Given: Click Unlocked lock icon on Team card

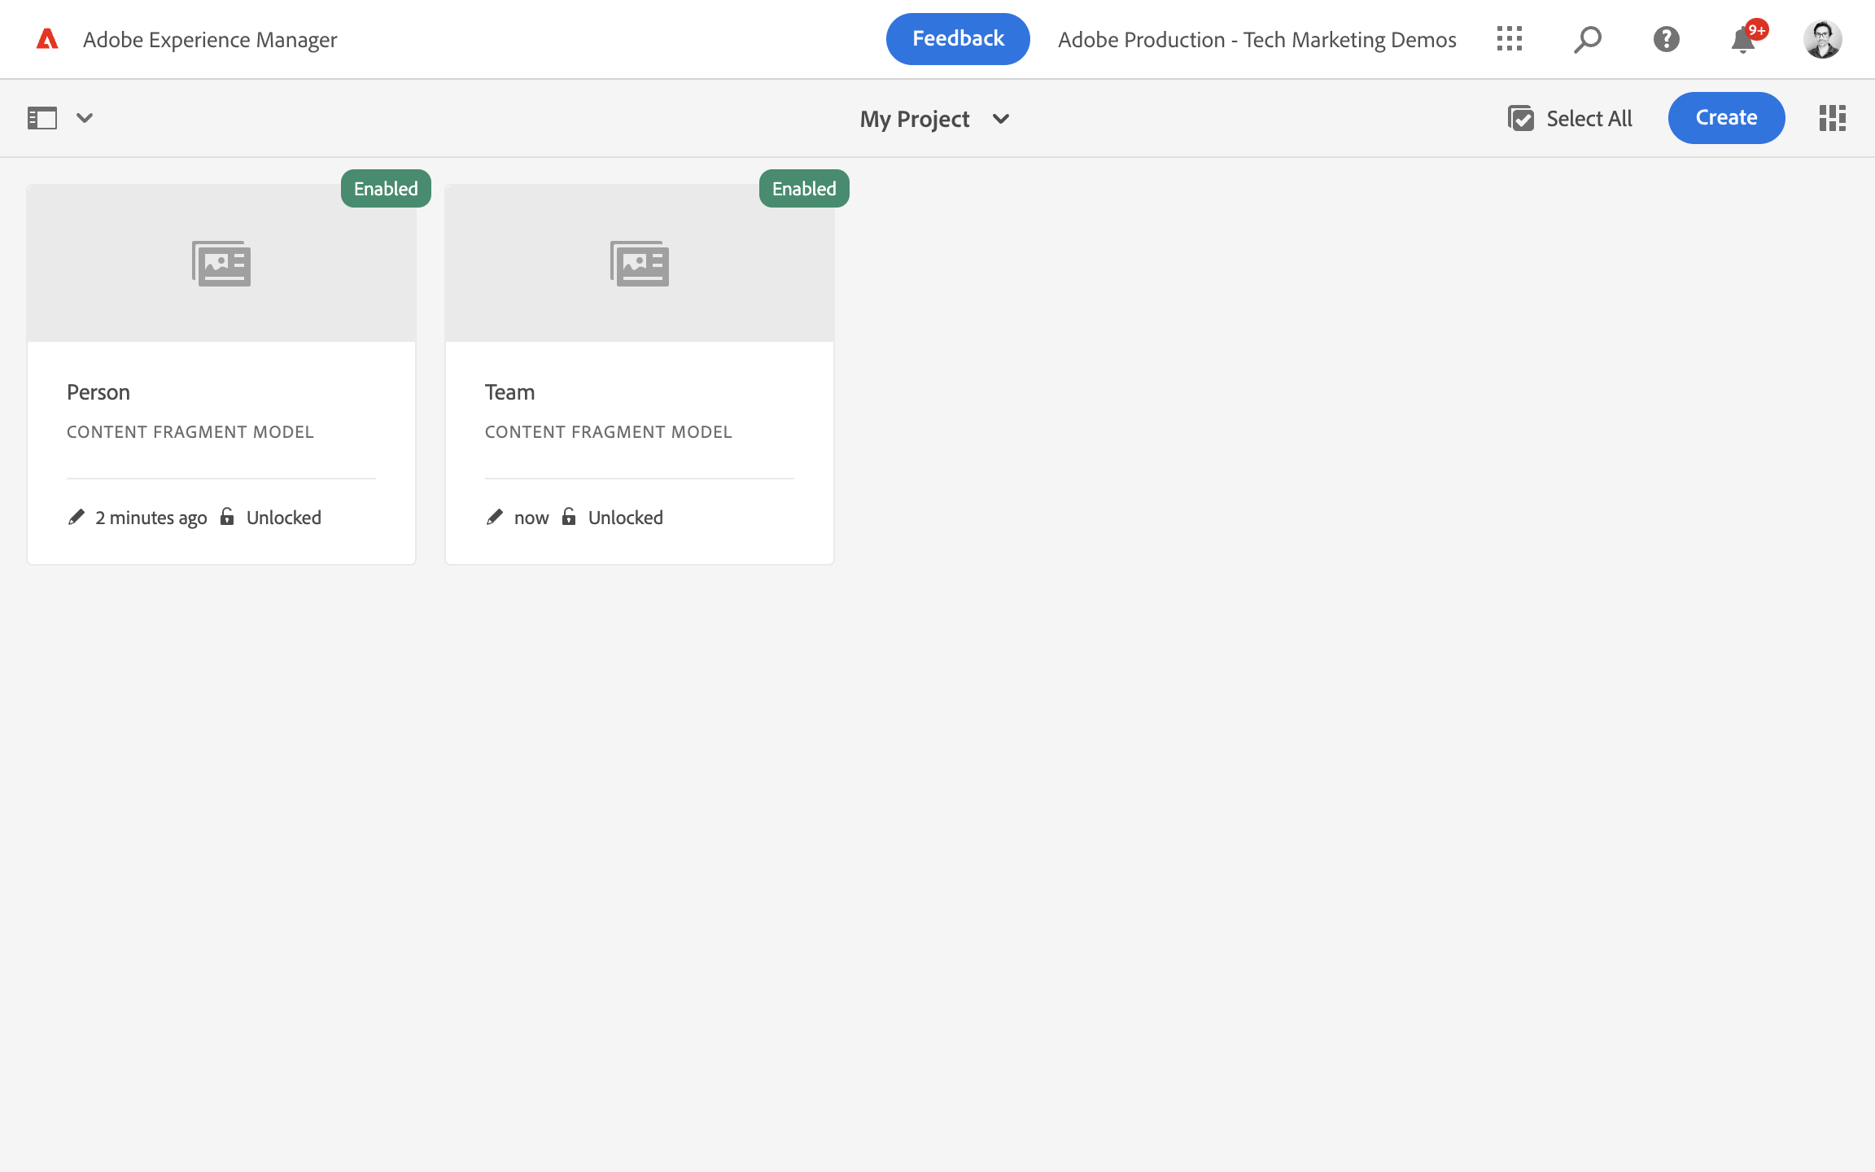Looking at the screenshot, I should coord(569,517).
